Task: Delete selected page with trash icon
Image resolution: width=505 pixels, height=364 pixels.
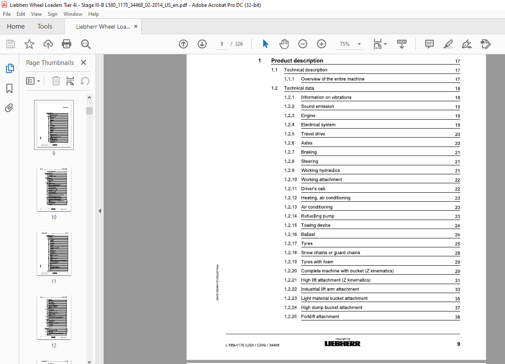Action: (56, 81)
